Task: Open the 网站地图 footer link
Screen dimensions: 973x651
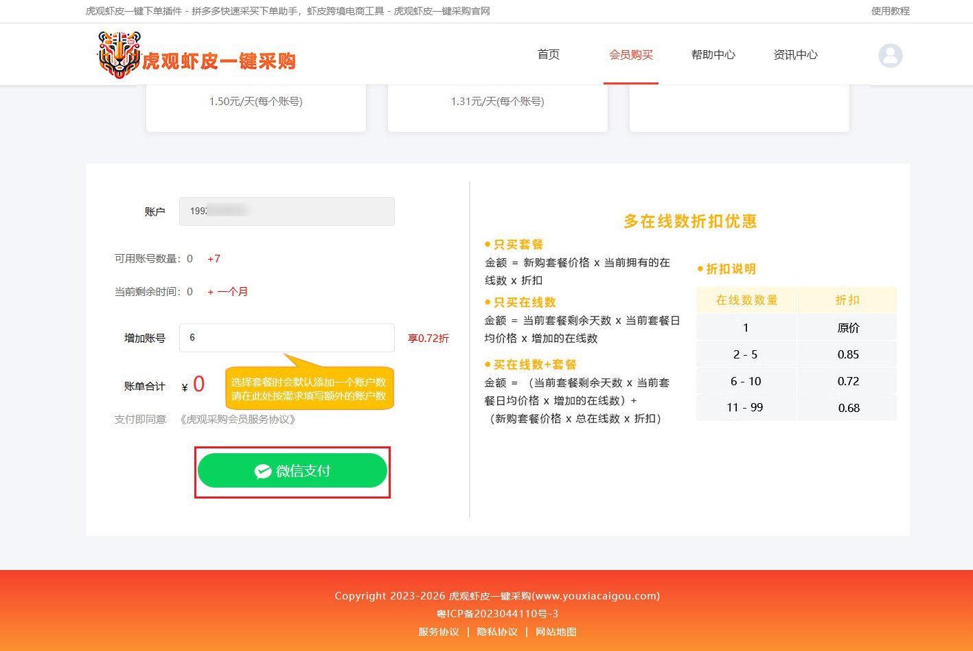Action: [556, 632]
